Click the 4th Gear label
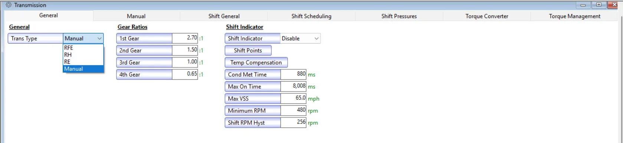Screen dimensions: 623x143 (x=144, y=74)
